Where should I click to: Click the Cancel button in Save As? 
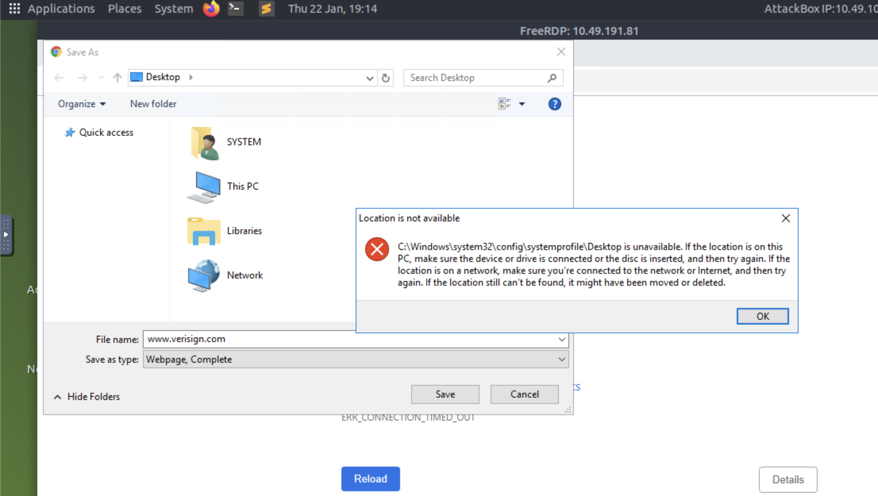[x=524, y=394]
